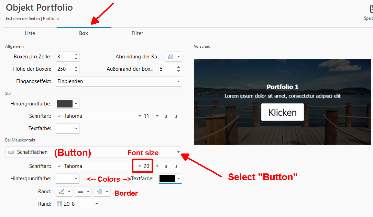Expand the Eingangseffekt dropdown showing Einblenden

click(178, 81)
